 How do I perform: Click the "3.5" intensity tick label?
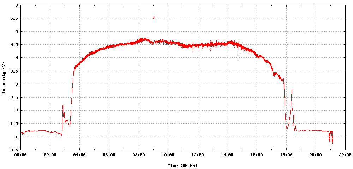[x=14, y=71]
